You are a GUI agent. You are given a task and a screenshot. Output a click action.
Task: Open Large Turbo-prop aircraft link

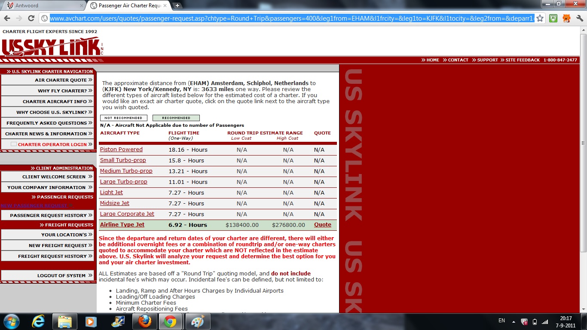(124, 182)
